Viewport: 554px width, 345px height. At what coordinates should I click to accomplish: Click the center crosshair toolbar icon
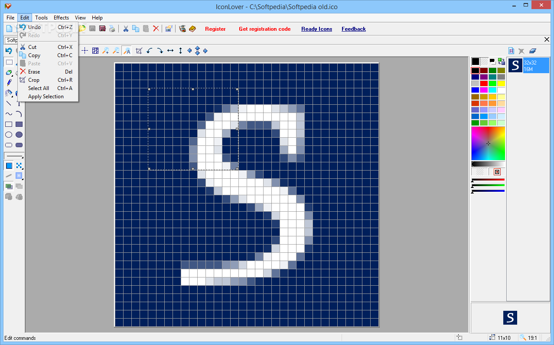pos(85,51)
